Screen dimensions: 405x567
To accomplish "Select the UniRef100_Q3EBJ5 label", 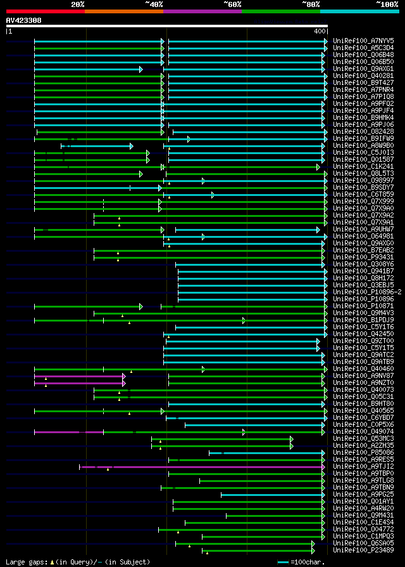I will (363, 285).
